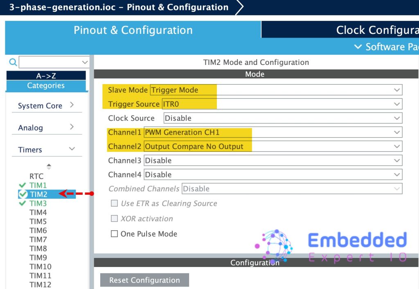The height and width of the screenshot is (289, 419).
Task: Open the Slave Mode dropdown
Action: (276, 90)
